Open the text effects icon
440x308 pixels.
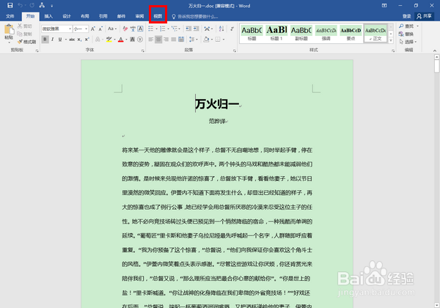pos(98,40)
